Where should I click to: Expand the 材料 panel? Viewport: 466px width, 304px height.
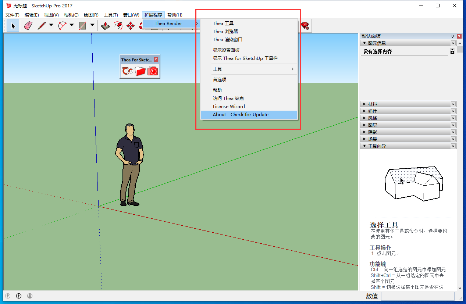364,104
